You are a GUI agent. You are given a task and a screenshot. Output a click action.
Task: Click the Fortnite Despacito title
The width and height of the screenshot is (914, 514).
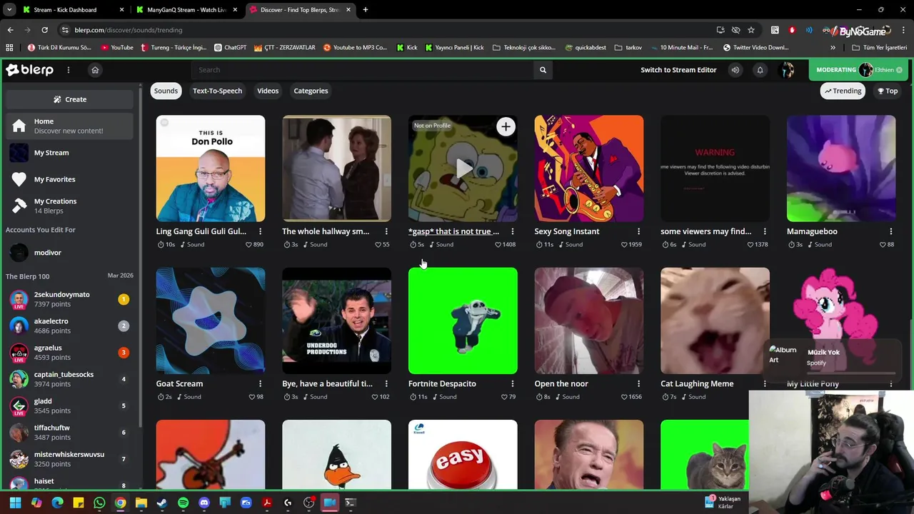442,384
